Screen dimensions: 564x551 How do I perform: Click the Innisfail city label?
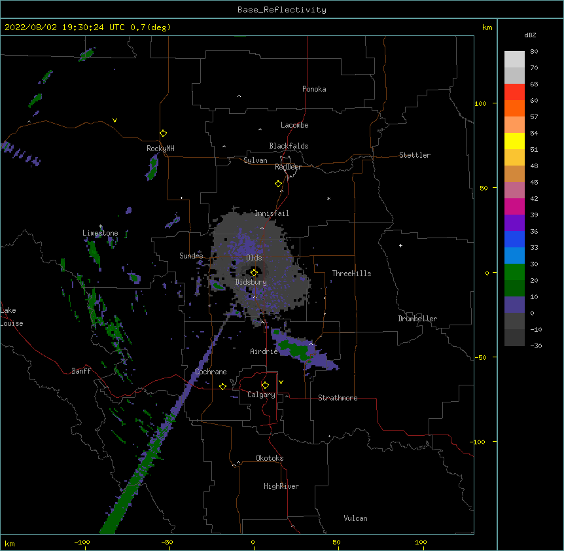[272, 213]
